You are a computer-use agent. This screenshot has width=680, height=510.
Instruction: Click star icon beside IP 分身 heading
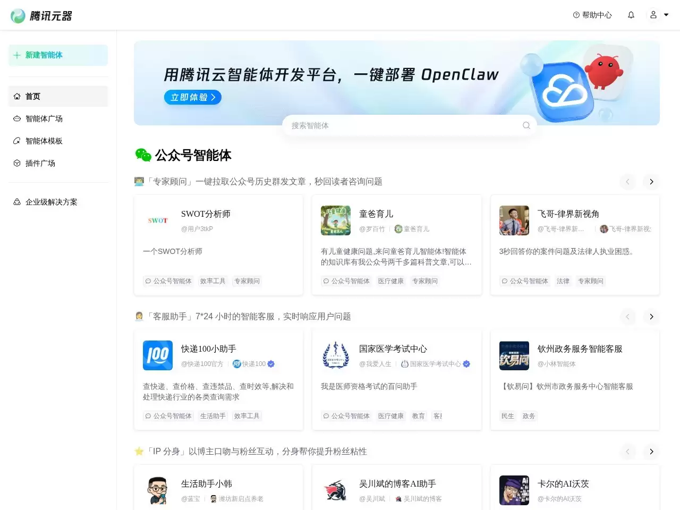tap(139, 452)
